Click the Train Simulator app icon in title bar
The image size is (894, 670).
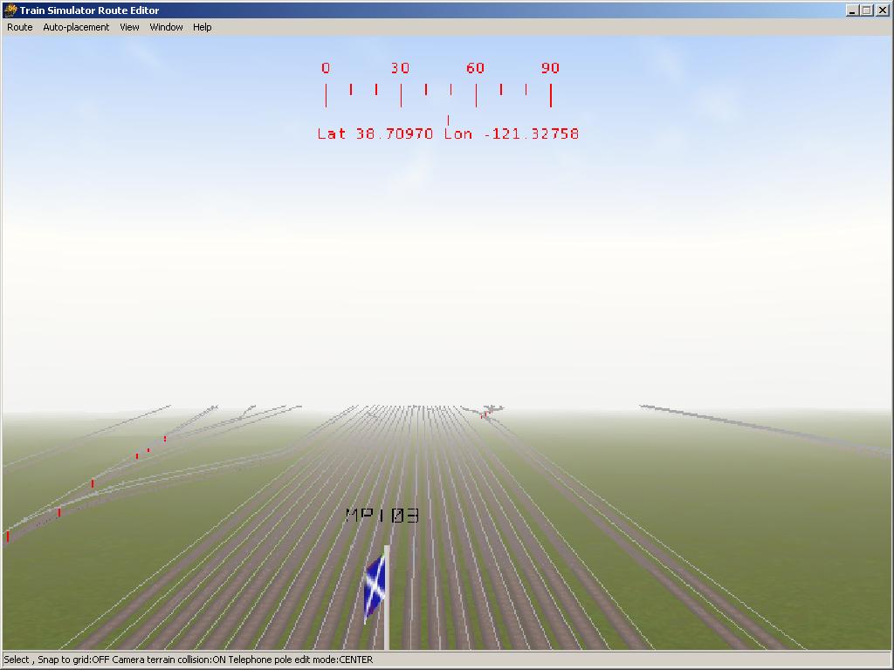[x=10, y=10]
